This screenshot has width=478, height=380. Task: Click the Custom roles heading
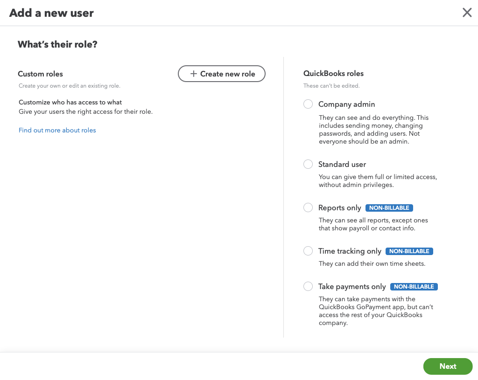click(40, 74)
